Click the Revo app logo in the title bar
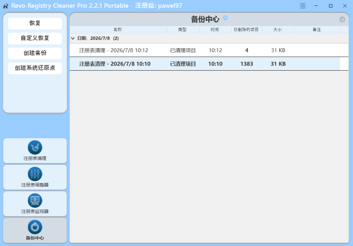 click(x=5, y=5)
